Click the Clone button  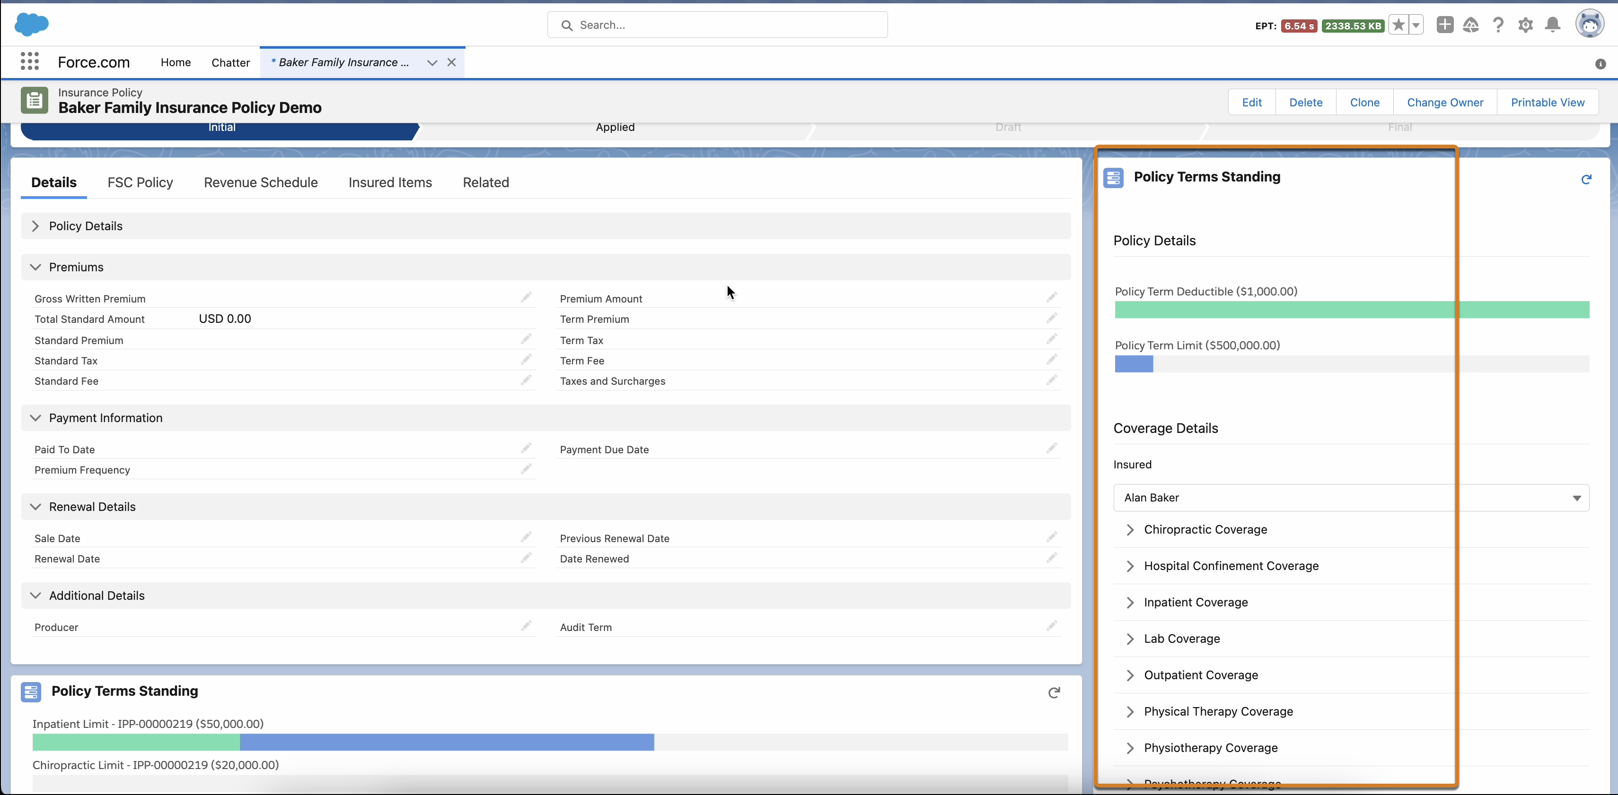1364,102
